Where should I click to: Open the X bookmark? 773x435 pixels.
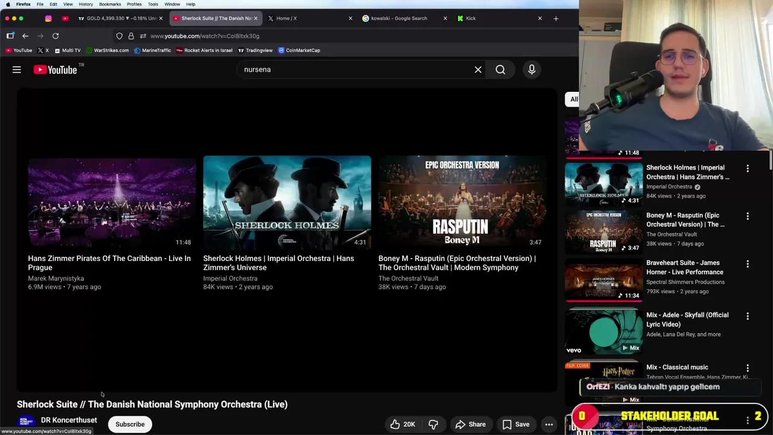point(43,50)
